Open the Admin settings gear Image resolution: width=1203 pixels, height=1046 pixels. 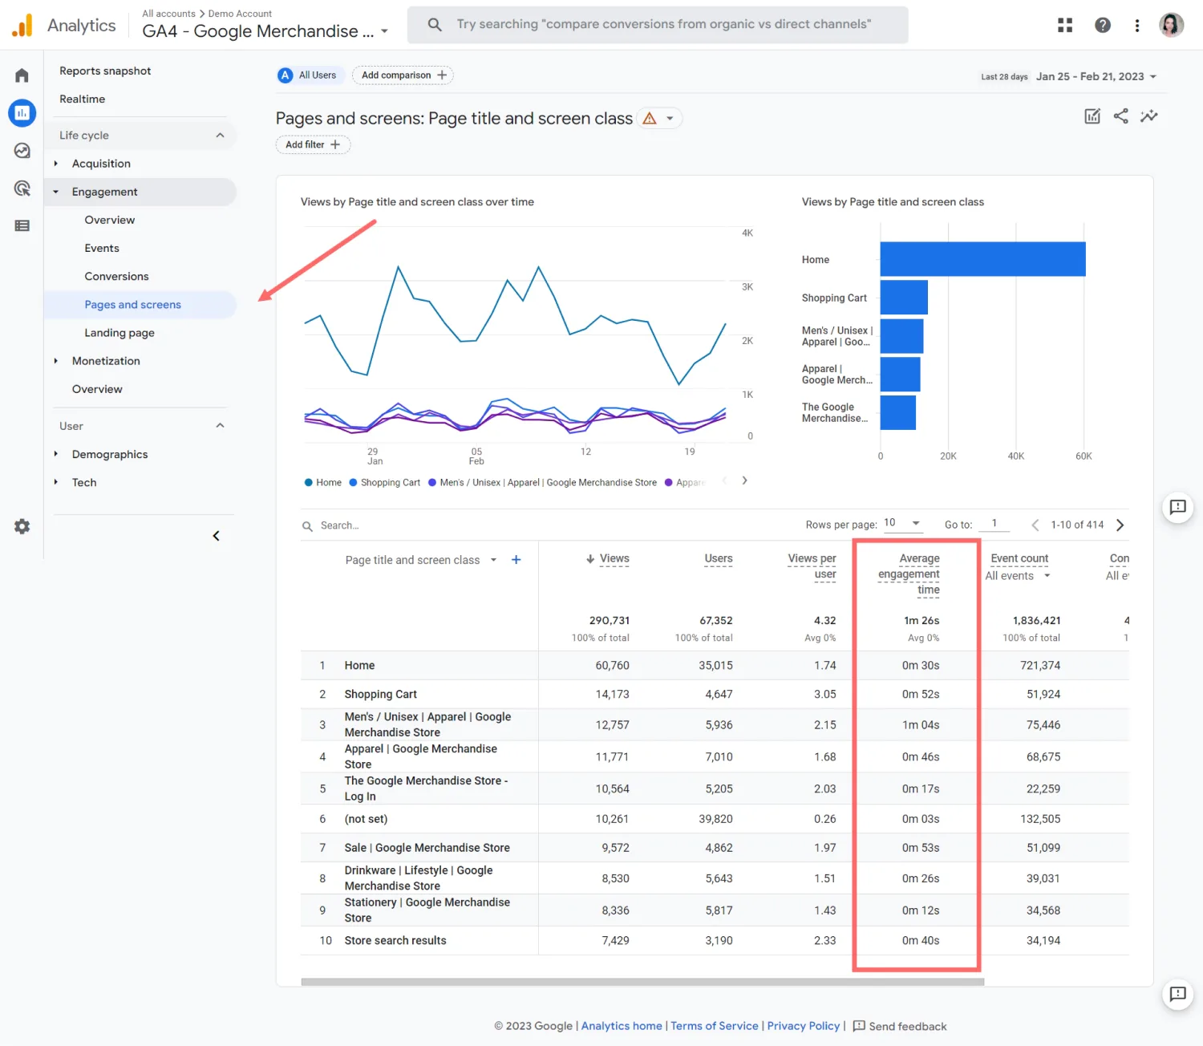pos(22,527)
